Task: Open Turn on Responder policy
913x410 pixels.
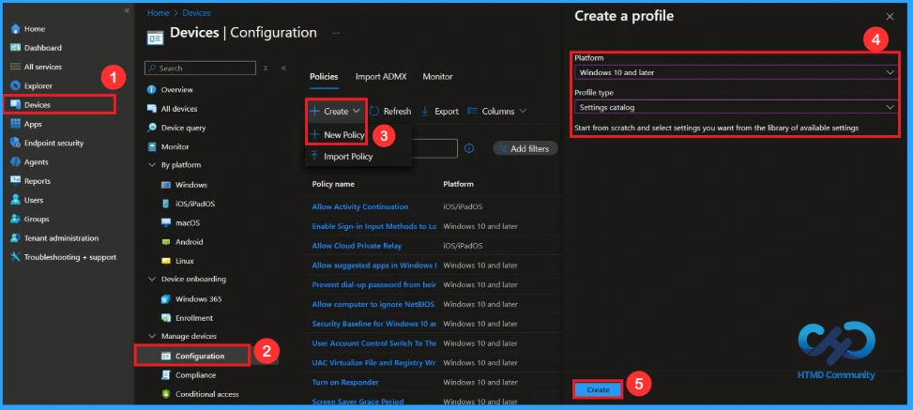Action: [345, 382]
